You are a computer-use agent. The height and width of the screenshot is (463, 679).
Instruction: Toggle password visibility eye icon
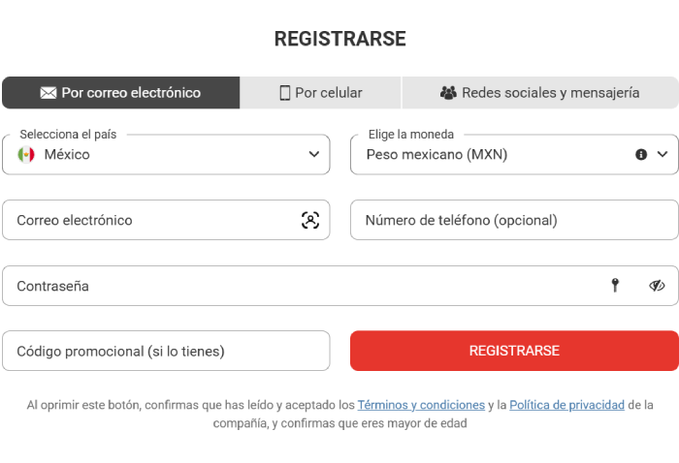(657, 286)
